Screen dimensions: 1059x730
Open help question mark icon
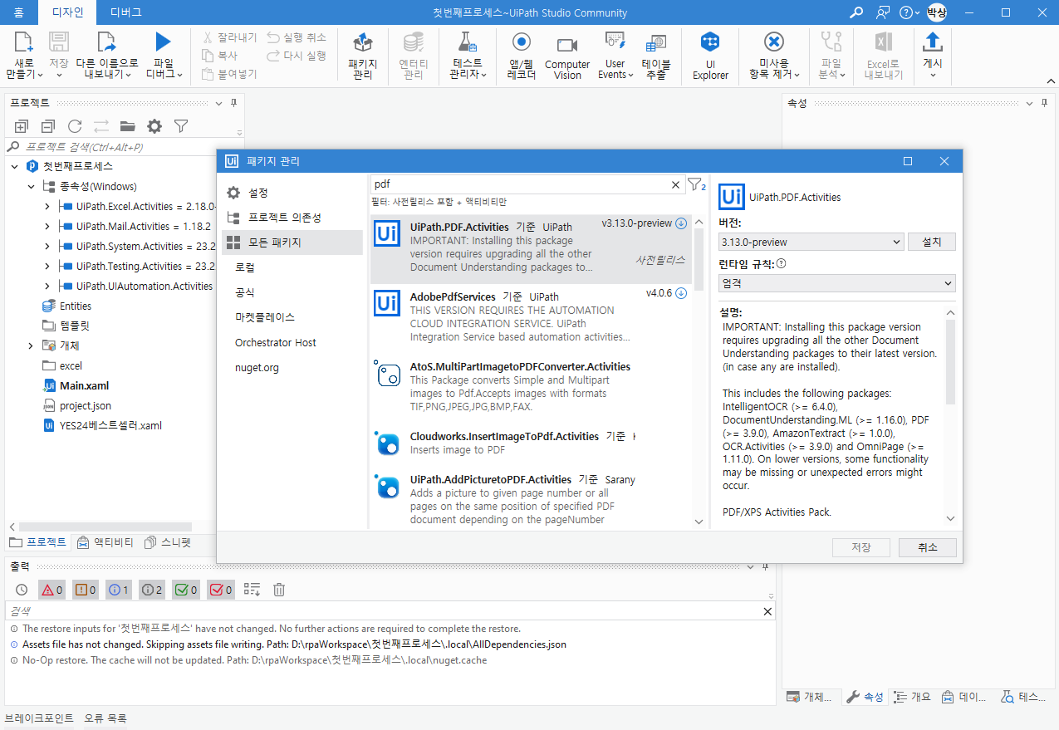(905, 12)
